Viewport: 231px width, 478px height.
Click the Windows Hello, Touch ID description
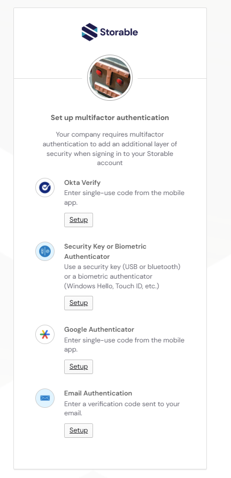122,276
